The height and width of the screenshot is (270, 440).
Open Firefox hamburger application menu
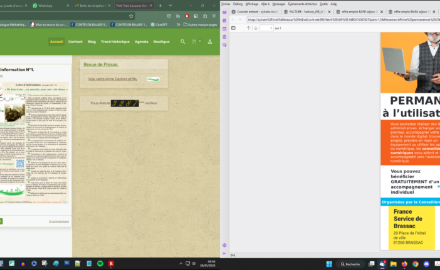click(x=215, y=15)
